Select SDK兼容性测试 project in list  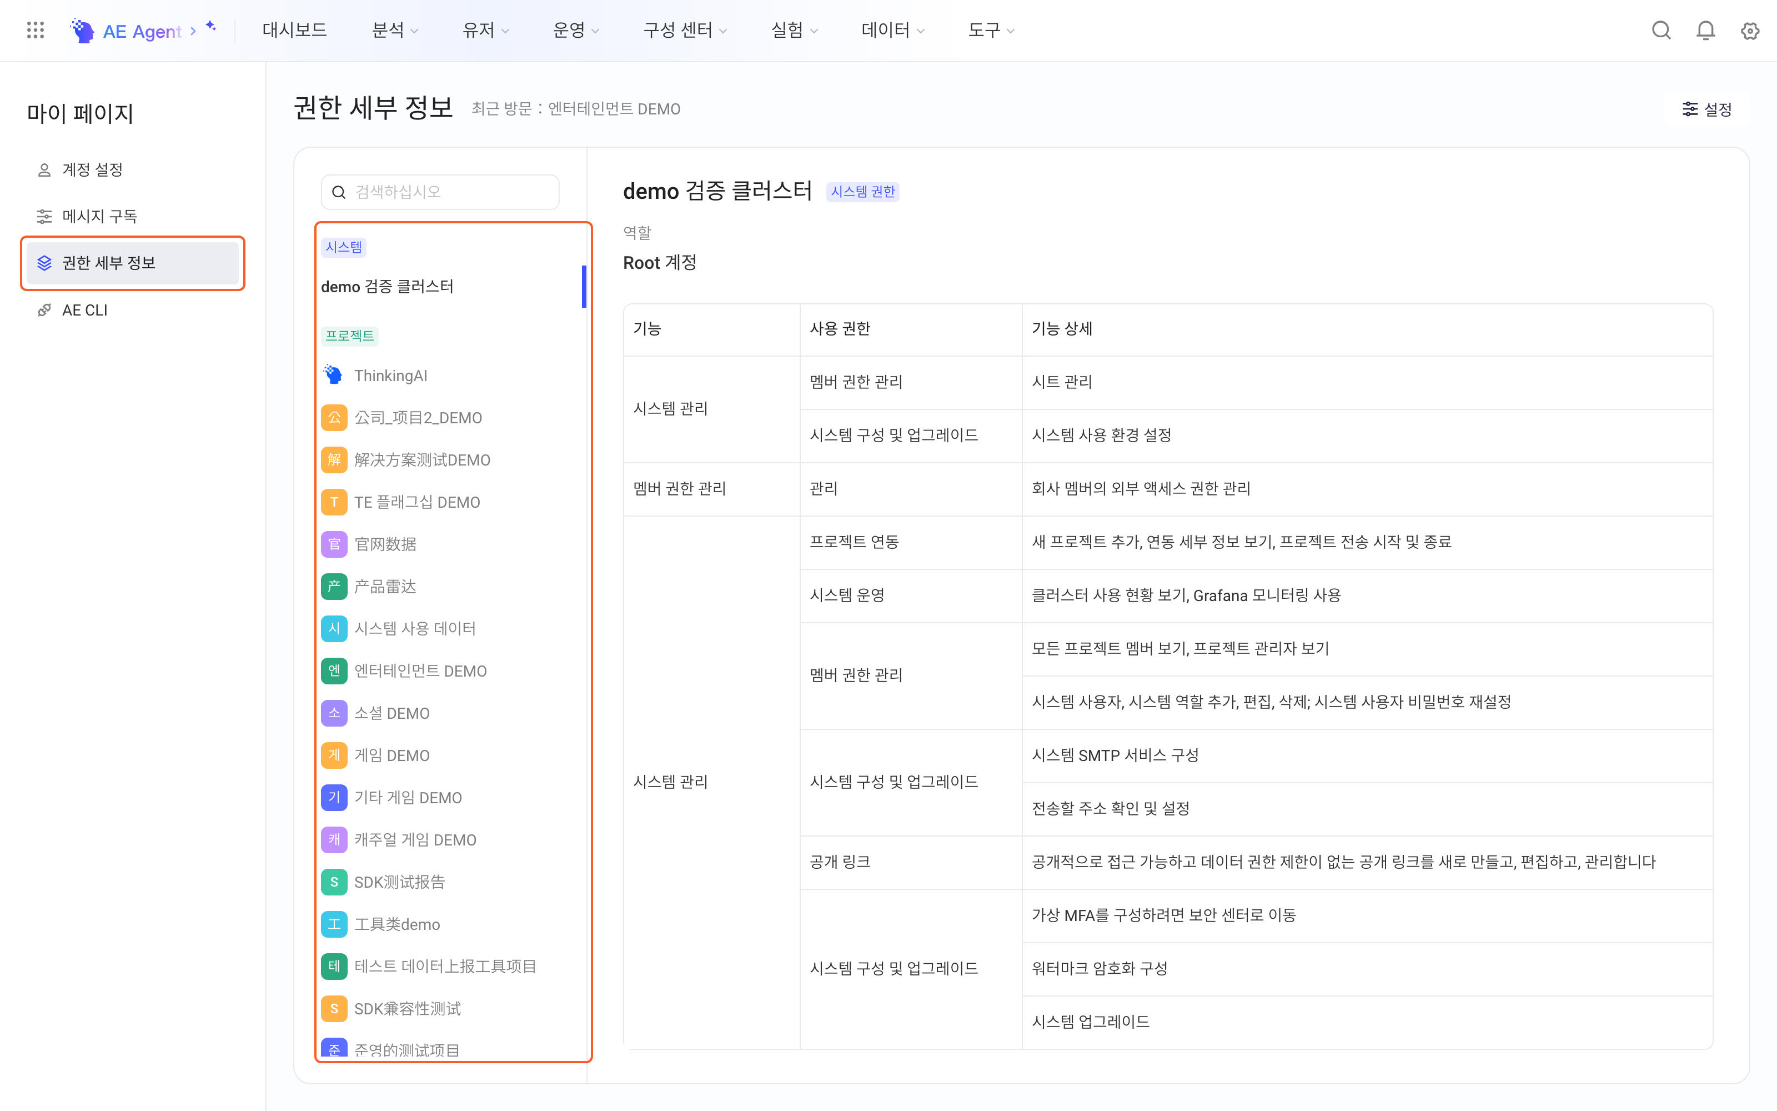pyautogui.click(x=453, y=1009)
